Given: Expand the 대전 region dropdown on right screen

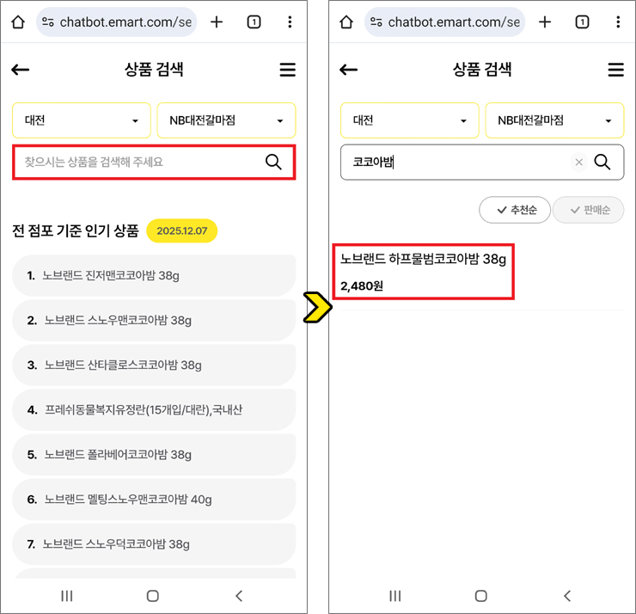Looking at the screenshot, I should pos(410,121).
